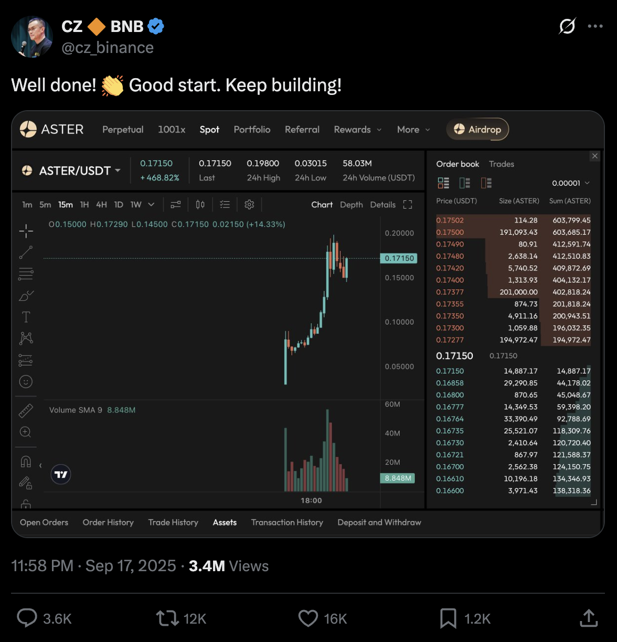Change order book precision 0.00001

571,183
